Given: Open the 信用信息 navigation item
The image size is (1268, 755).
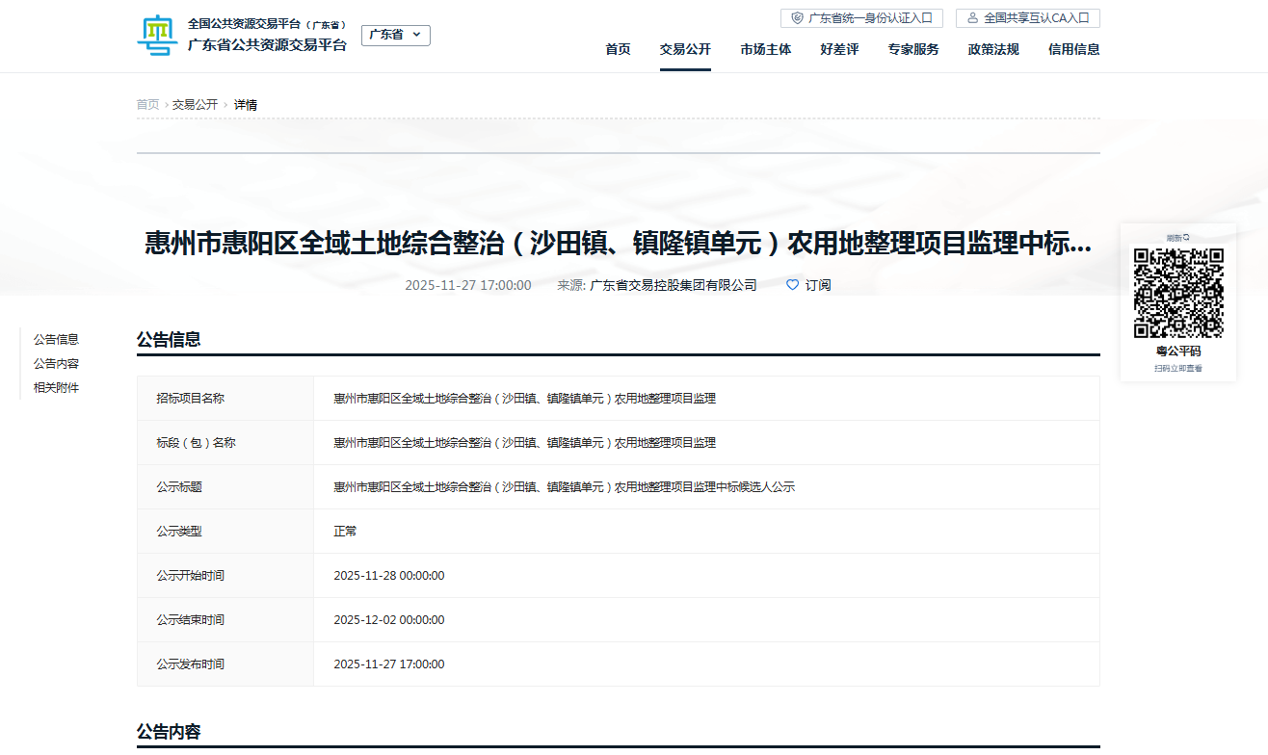Looking at the screenshot, I should pos(1073,50).
